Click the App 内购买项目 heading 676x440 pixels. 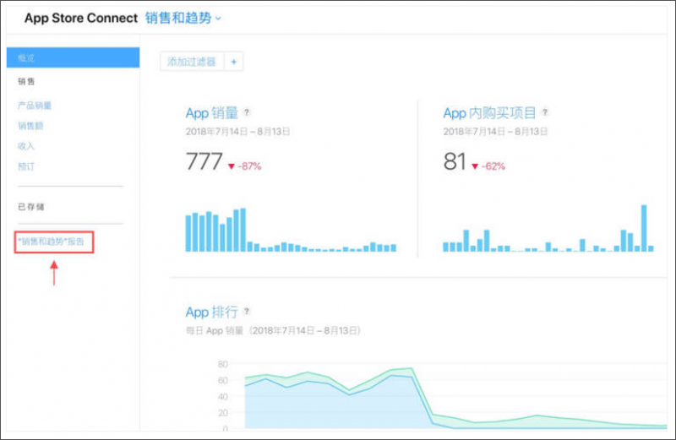tap(489, 113)
